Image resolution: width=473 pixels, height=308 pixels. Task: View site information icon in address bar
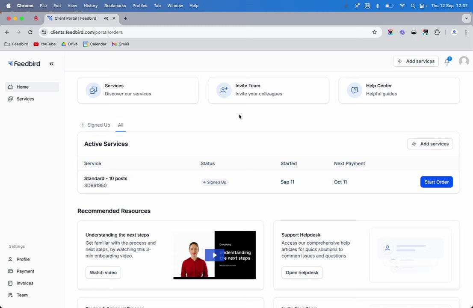pyautogui.click(x=44, y=32)
